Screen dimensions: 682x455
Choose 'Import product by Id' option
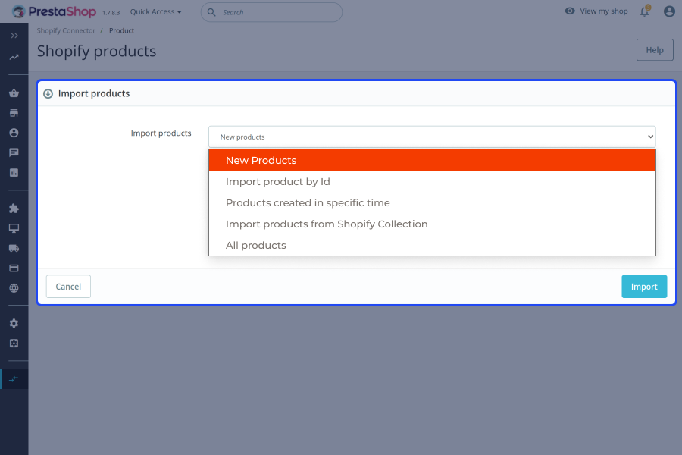coord(278,182)
